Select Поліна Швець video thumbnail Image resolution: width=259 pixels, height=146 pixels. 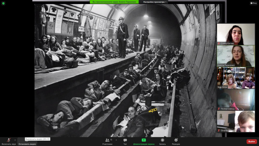click(236, 99)
